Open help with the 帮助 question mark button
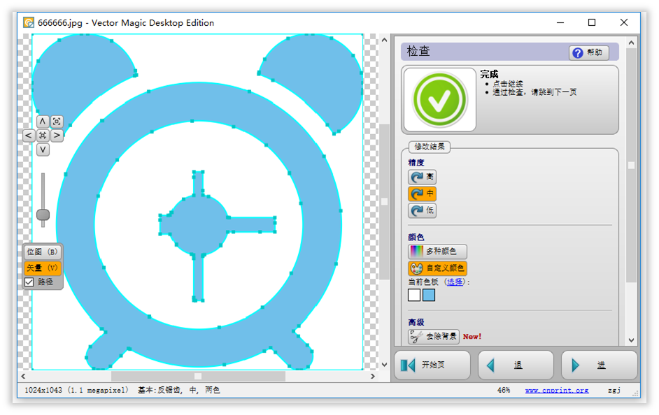The image size is (659, 415). [x=589, y=53]
